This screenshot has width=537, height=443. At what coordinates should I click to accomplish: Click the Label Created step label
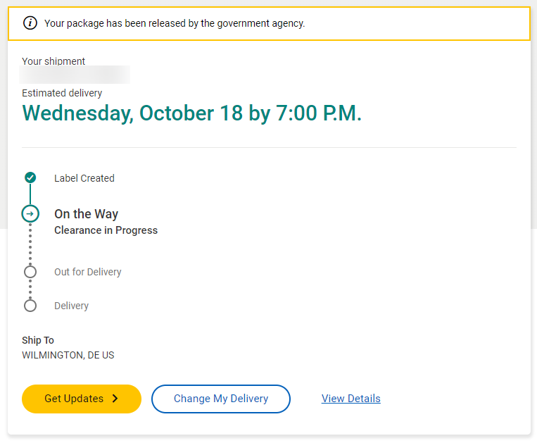[x=84, y=178]
